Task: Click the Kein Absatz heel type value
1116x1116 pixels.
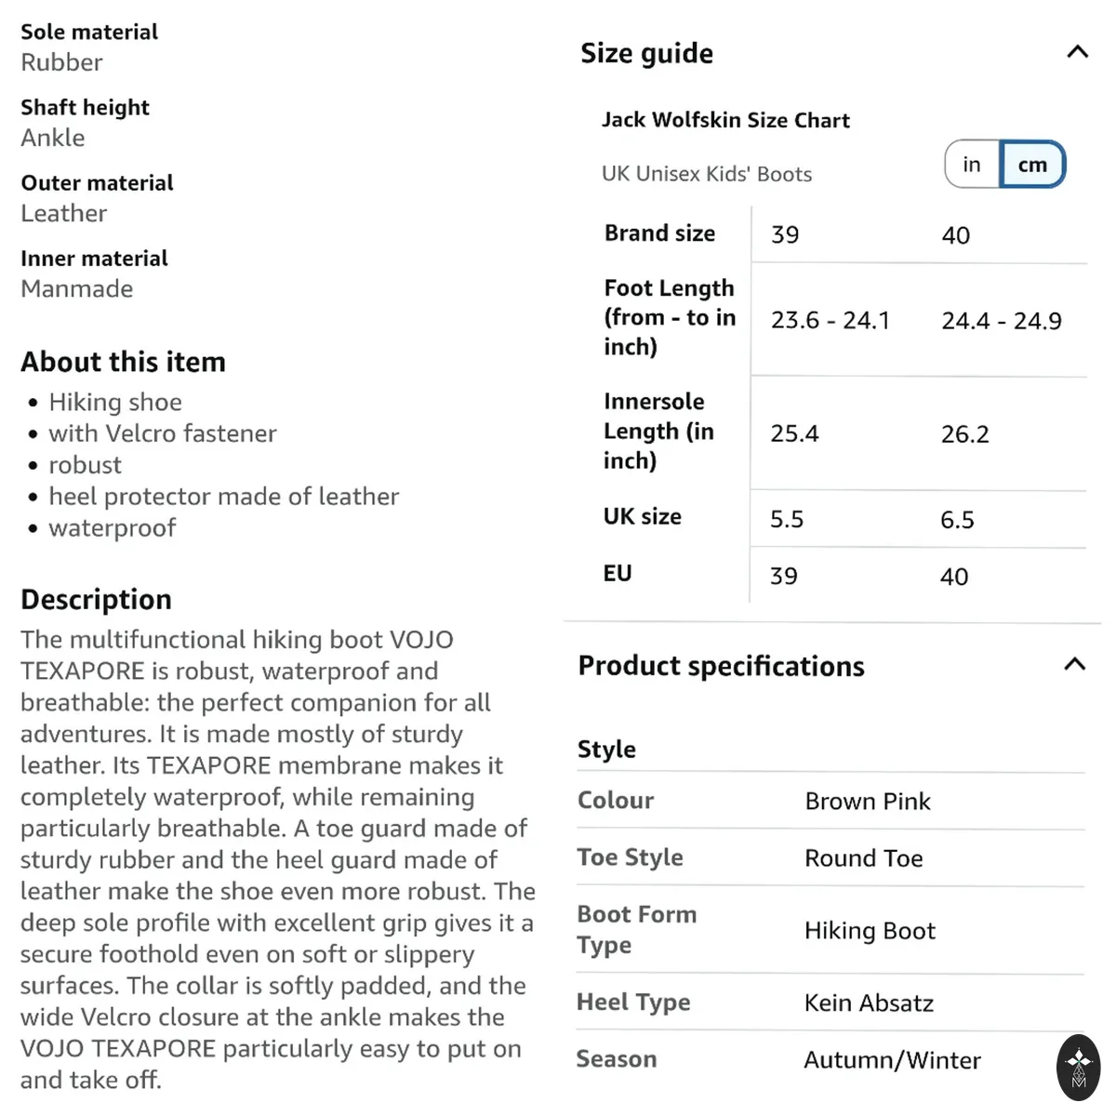Action: [x=869, y=1003]
